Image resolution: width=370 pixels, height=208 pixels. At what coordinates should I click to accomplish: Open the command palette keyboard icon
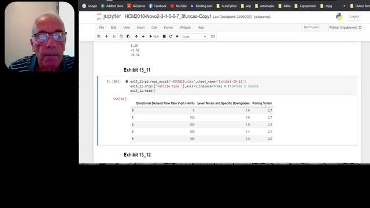pyautogui.click(x=213, y=36)
